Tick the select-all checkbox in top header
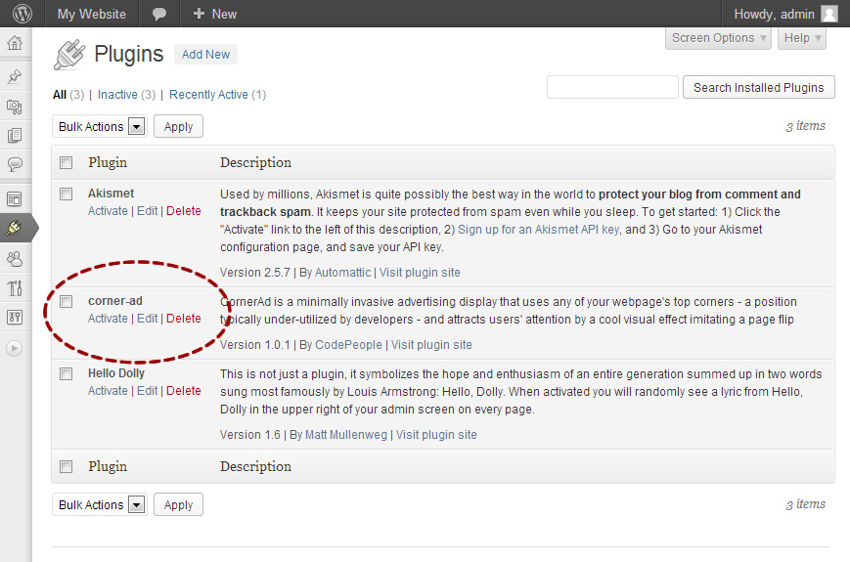Screen dimensions: 850x562 [67, 162]
